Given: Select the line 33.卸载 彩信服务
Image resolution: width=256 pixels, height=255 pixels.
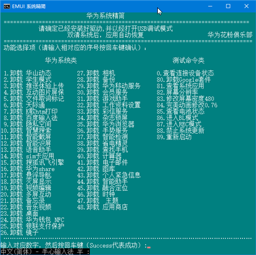Looking at the screenshot, I should pos(102,112).
